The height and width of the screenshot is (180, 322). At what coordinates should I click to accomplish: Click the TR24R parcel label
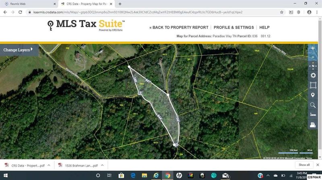[x=290, y=69]
